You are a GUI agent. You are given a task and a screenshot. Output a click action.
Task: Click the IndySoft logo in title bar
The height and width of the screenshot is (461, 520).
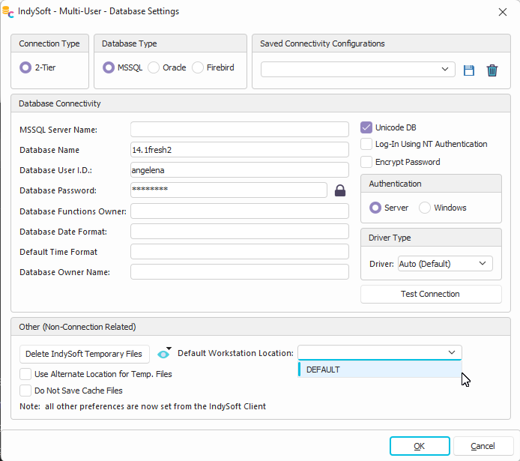click(x=9, y=12)
